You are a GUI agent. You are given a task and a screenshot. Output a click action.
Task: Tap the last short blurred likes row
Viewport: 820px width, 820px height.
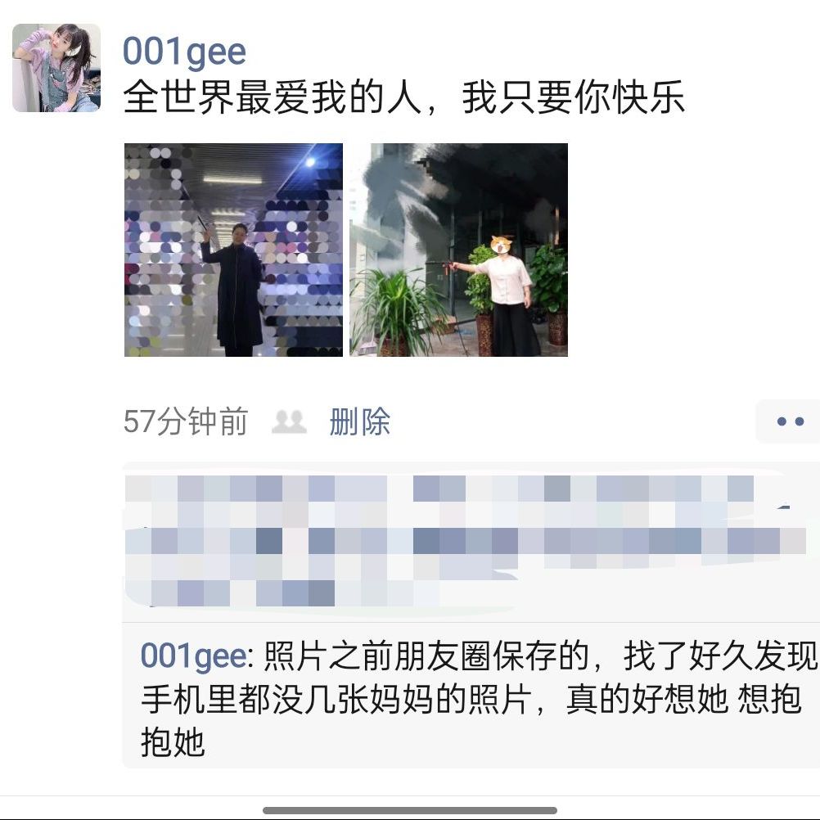pyautogui.click(x=282, y=593)
